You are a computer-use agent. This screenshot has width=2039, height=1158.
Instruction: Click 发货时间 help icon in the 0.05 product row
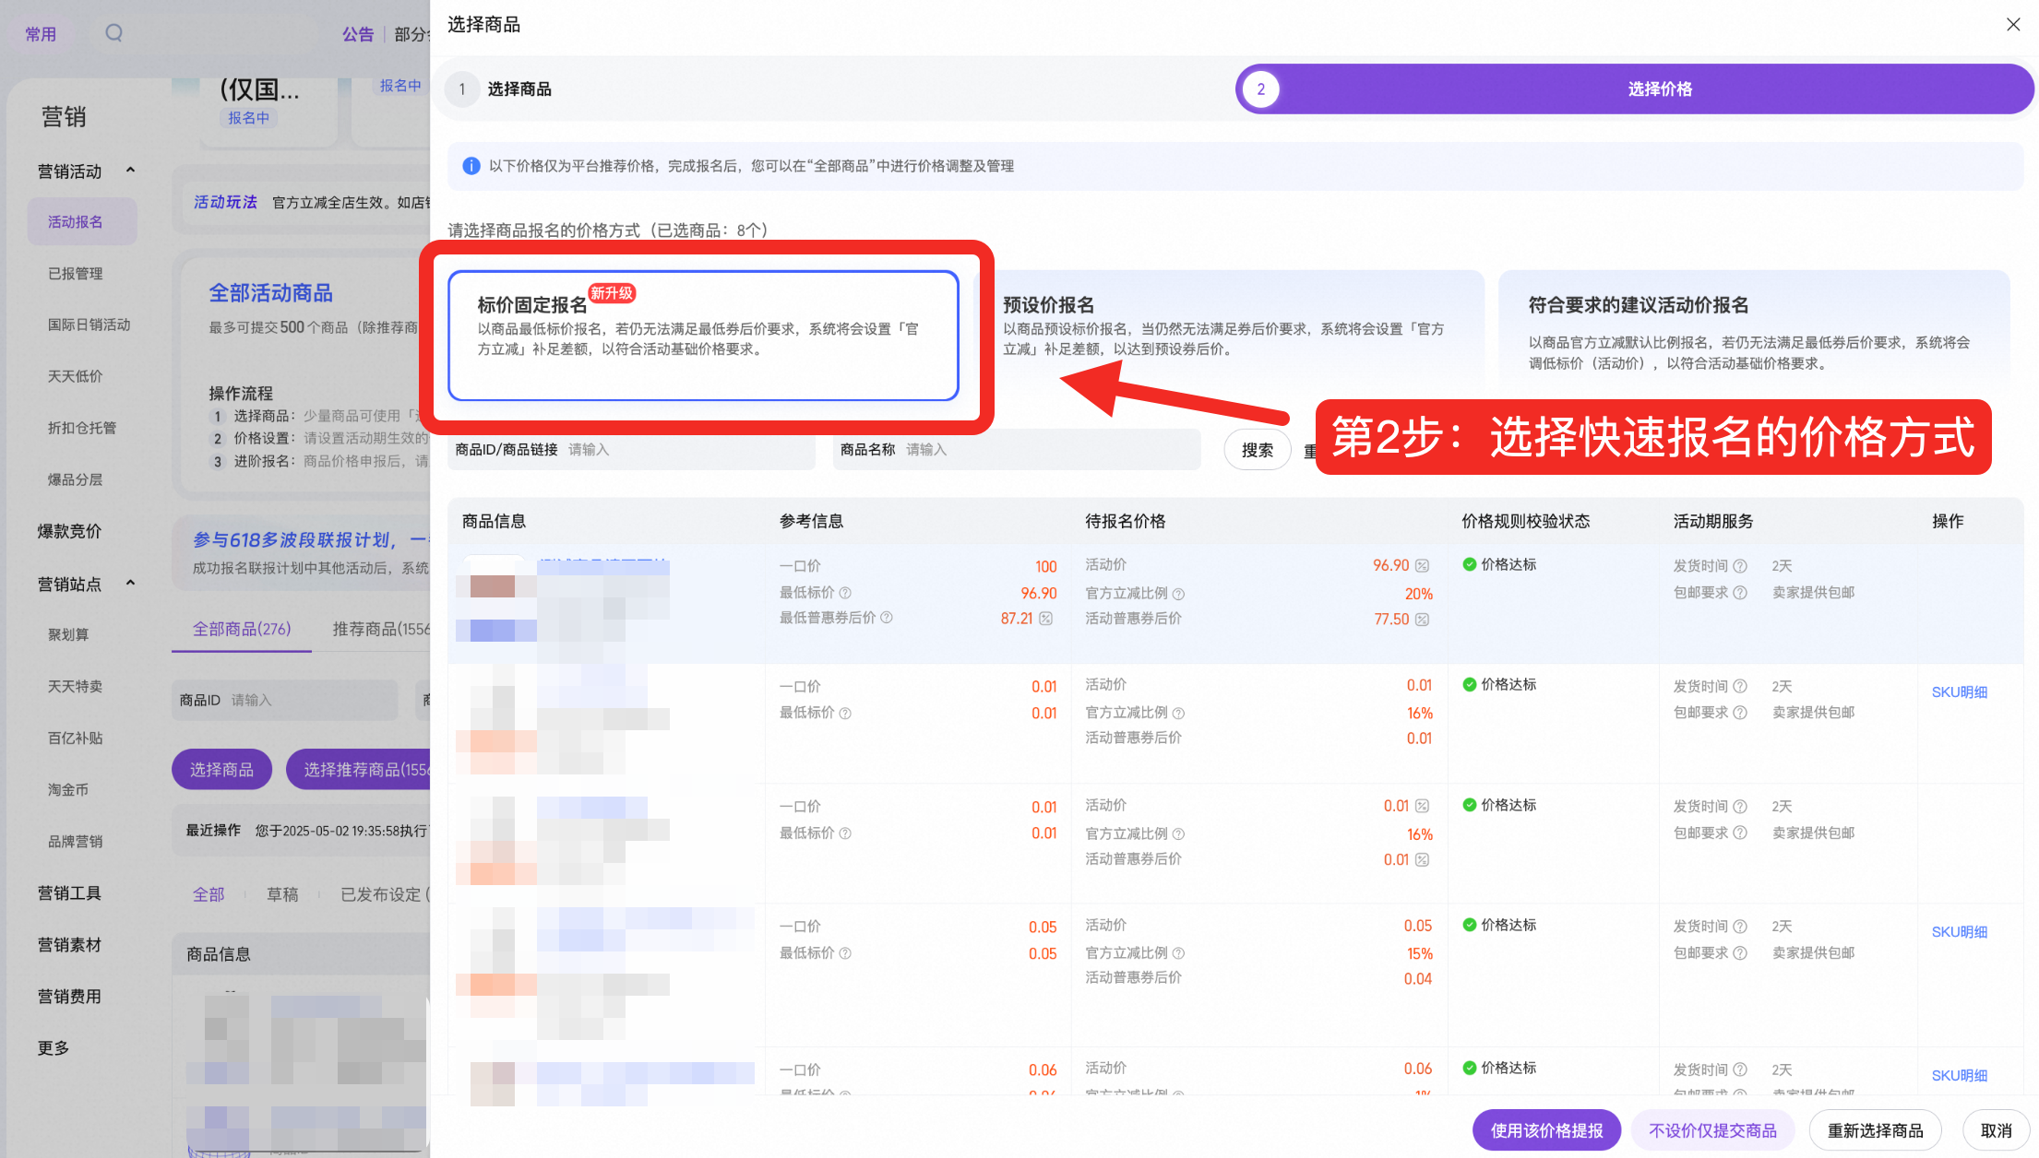1740,927
